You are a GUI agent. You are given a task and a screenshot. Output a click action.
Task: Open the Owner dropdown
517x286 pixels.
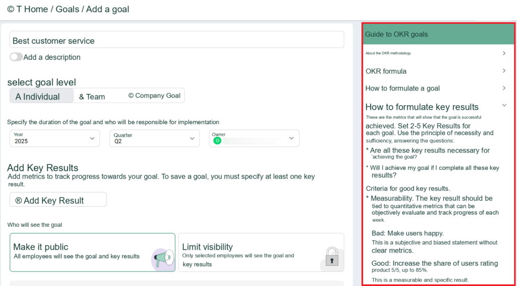point(254,138)
